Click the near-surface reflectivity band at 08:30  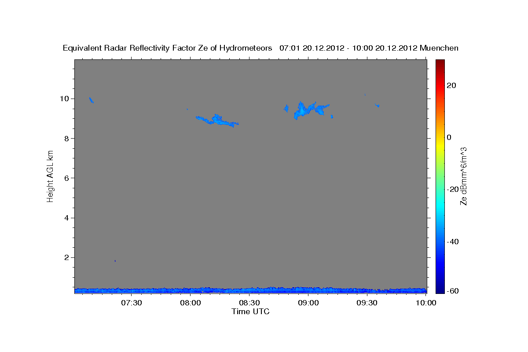coord(249,290)
